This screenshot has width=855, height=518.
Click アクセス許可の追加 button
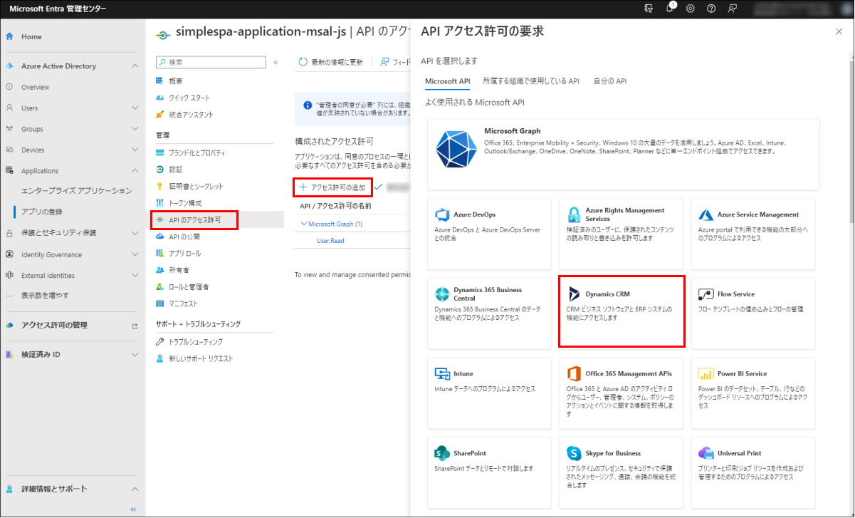(x=332, y=187)
